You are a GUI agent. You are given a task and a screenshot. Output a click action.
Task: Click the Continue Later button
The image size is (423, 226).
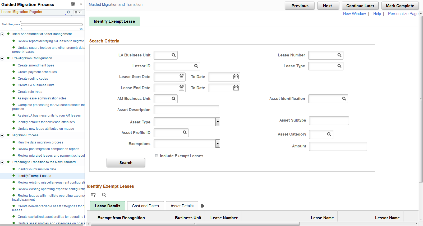click(360, 6)
